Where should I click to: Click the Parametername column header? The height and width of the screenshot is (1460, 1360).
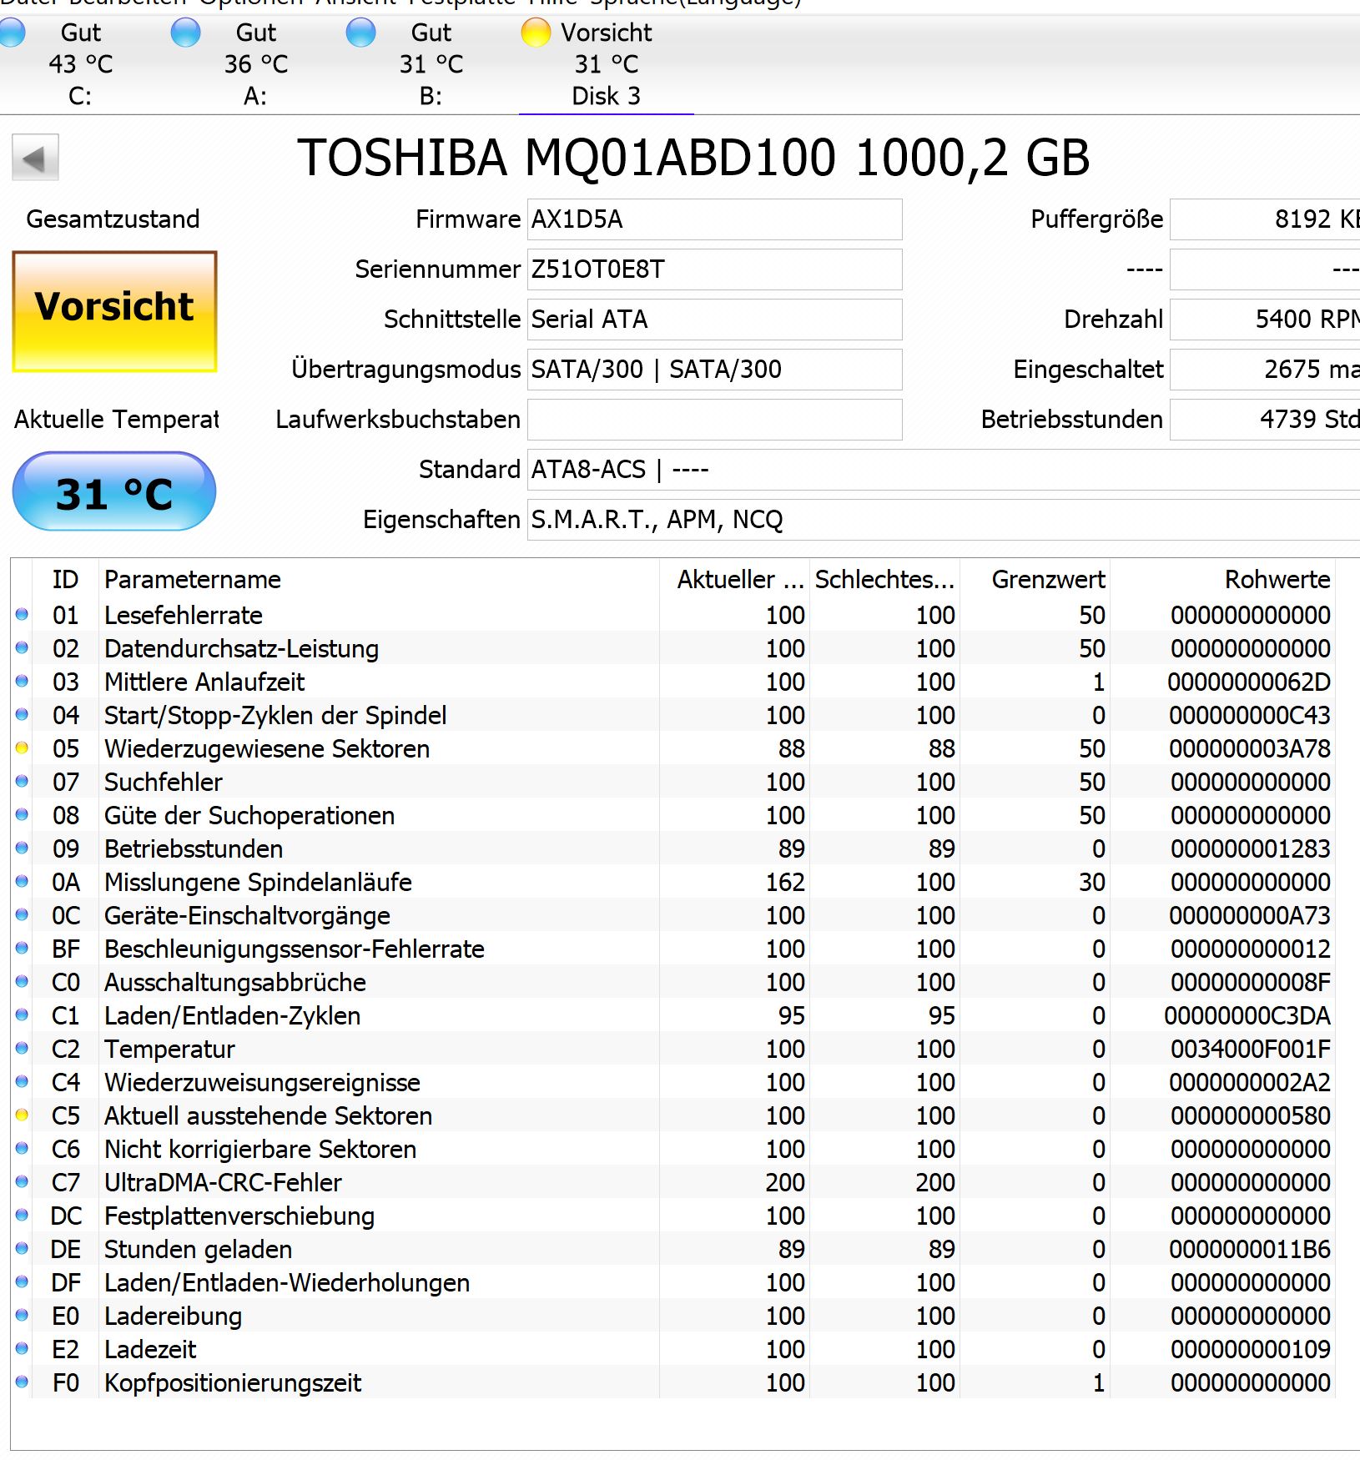(379, 579)
